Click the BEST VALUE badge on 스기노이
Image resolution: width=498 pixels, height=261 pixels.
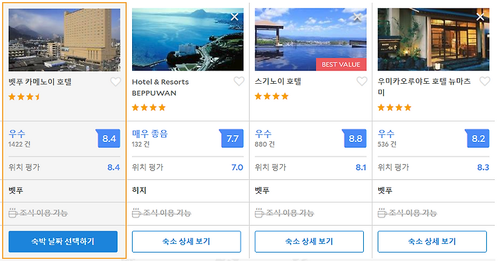click(341, 64)
